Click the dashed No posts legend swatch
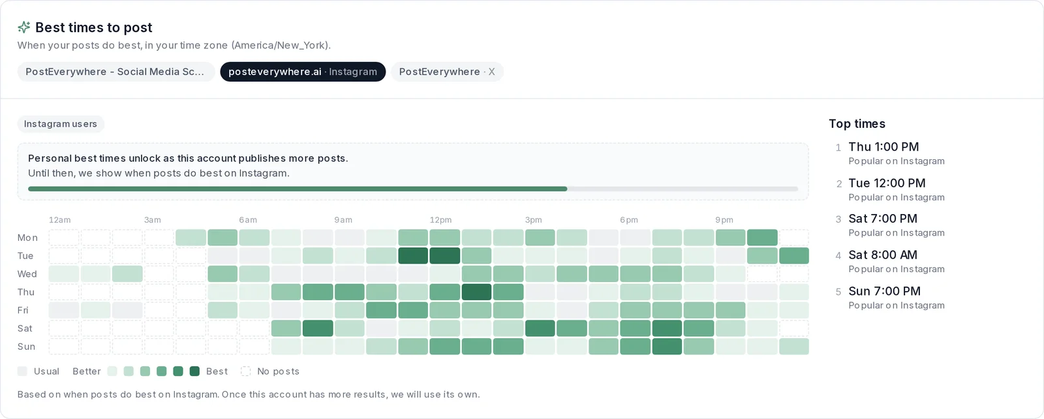The image size is (1044, 419). [x=245, y=371]
